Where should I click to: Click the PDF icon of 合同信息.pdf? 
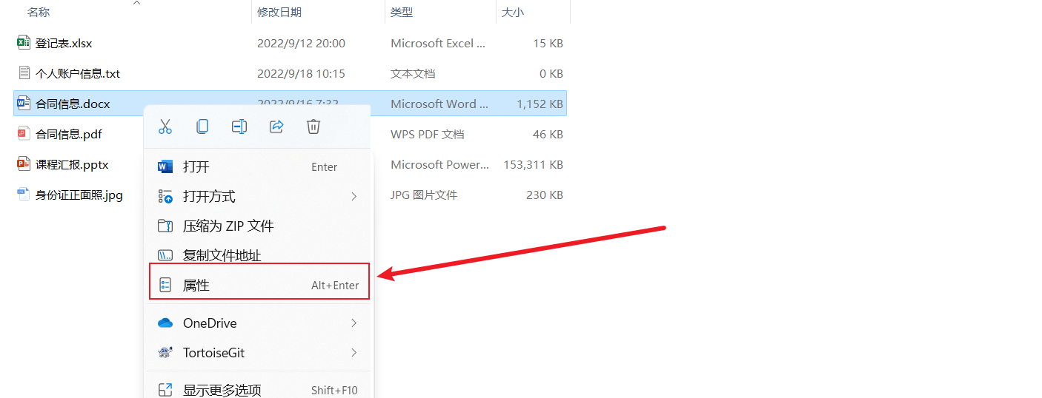24,134
